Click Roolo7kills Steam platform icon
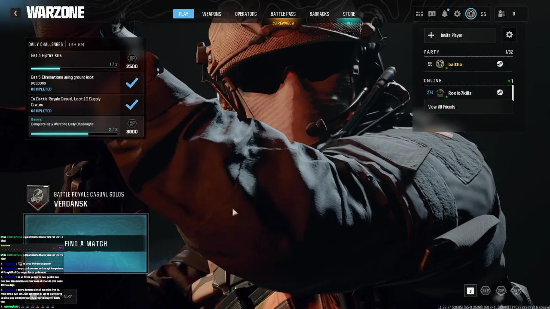The image size is (550, 309). [500, 92]
